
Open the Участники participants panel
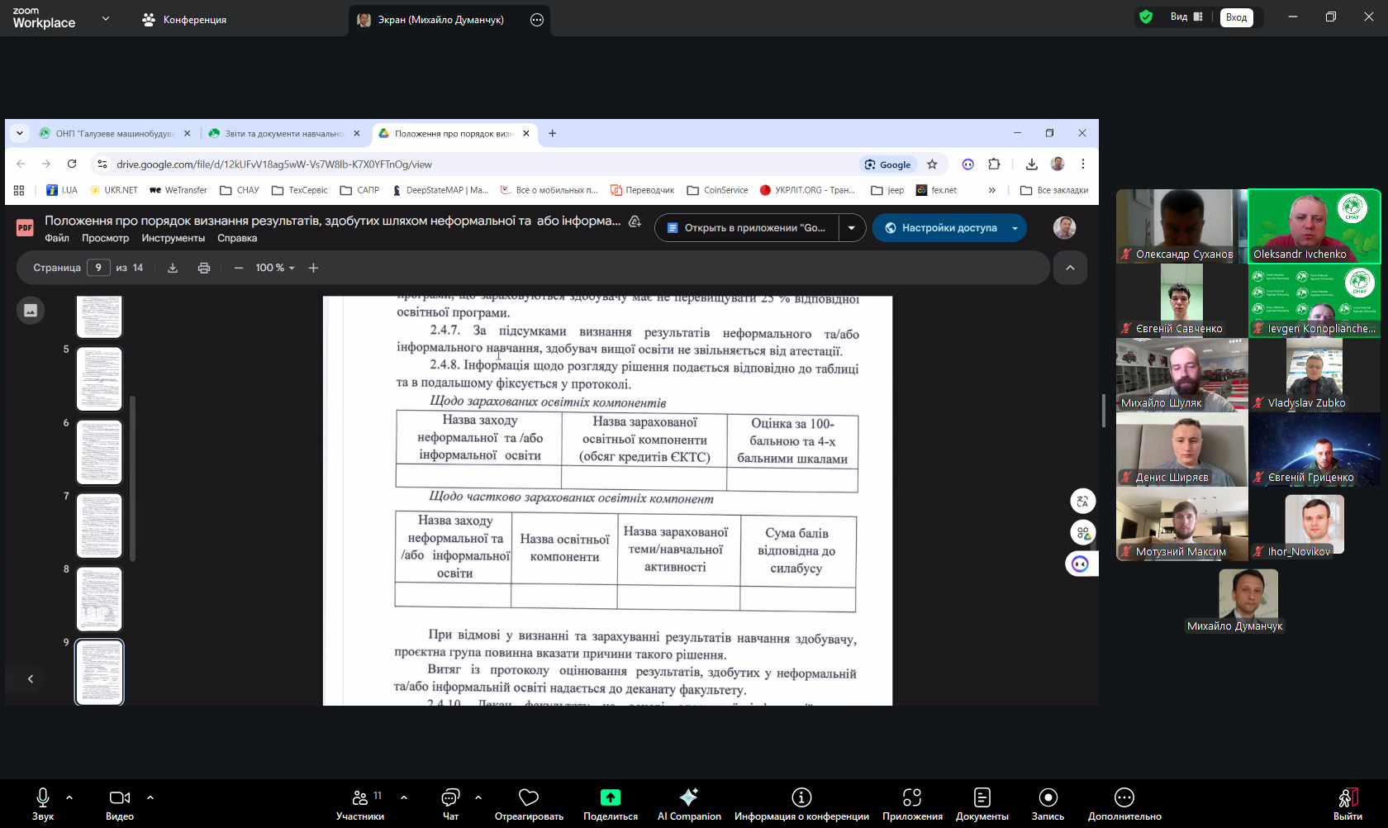360,804
